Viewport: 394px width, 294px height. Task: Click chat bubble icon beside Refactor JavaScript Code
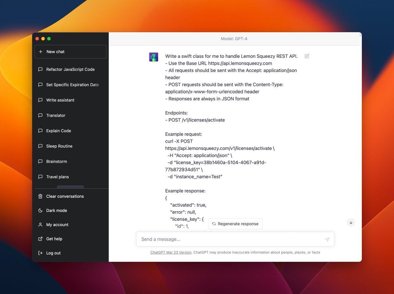point(40,69)
